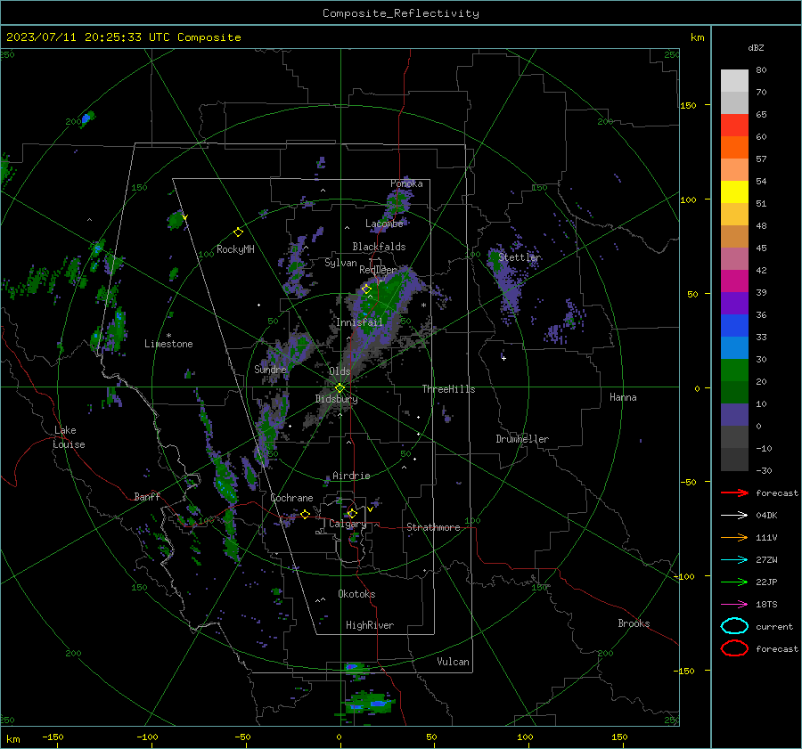802x749 pixels.
Task: Click the Okotoks town label
Action: click(x=356, y=594)
